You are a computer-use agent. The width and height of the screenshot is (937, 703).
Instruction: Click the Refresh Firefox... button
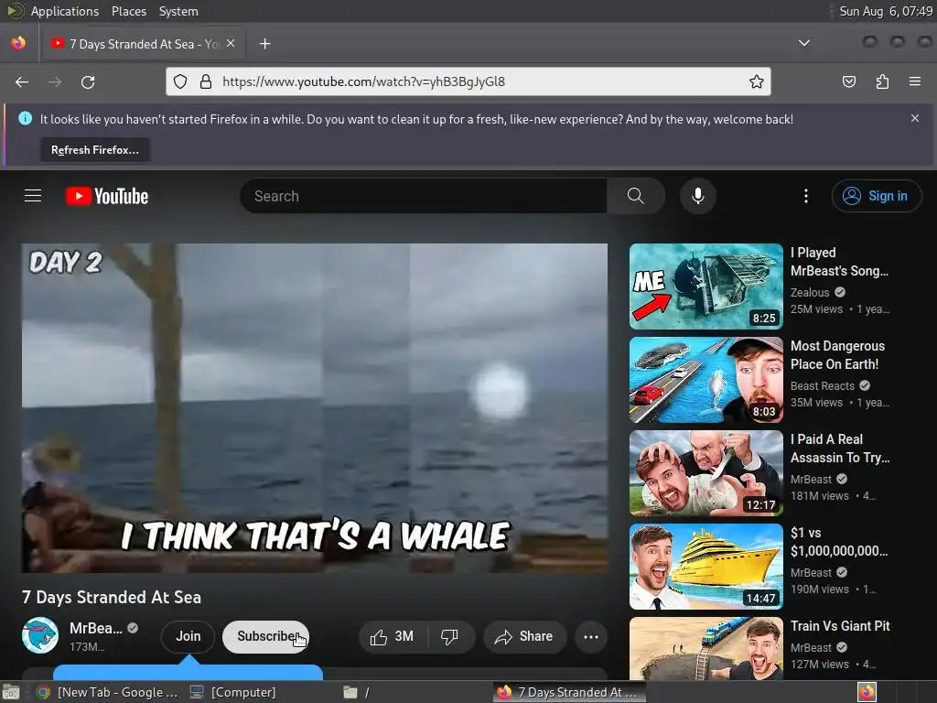pos(95,150)
